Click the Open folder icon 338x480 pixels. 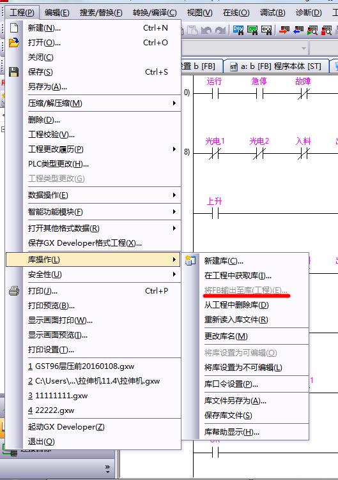pyautogui.click(x=14, y=43)
